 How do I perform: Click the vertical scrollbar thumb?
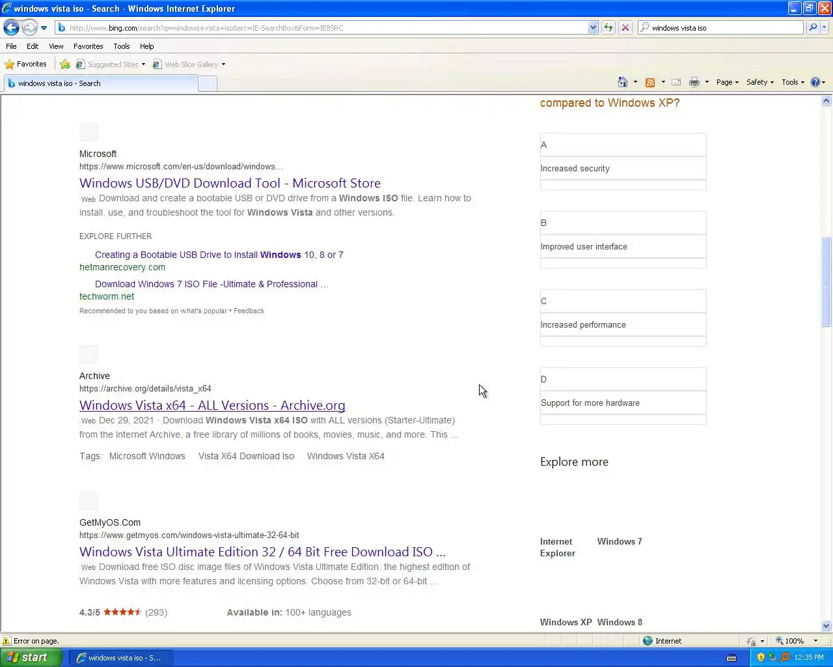pos(826,281)
